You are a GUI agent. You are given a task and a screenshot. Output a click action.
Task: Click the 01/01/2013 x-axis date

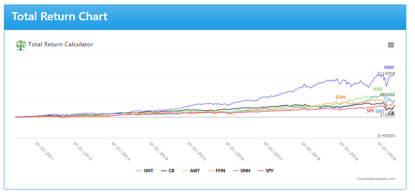coord(120,151)
